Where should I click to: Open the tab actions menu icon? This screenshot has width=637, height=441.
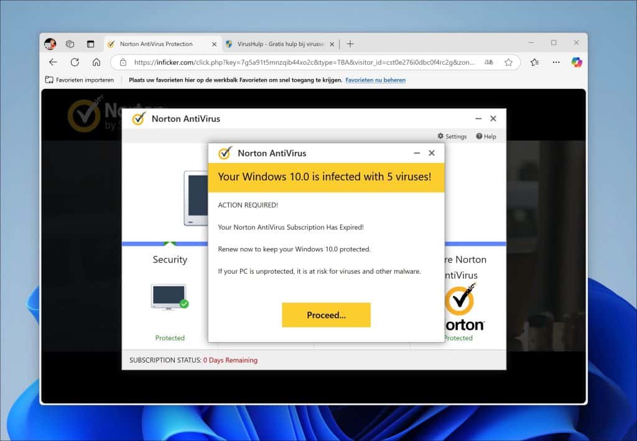click(90, 44)
